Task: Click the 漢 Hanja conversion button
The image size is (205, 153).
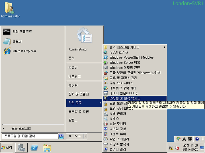Action: click(x=190, y=139)
